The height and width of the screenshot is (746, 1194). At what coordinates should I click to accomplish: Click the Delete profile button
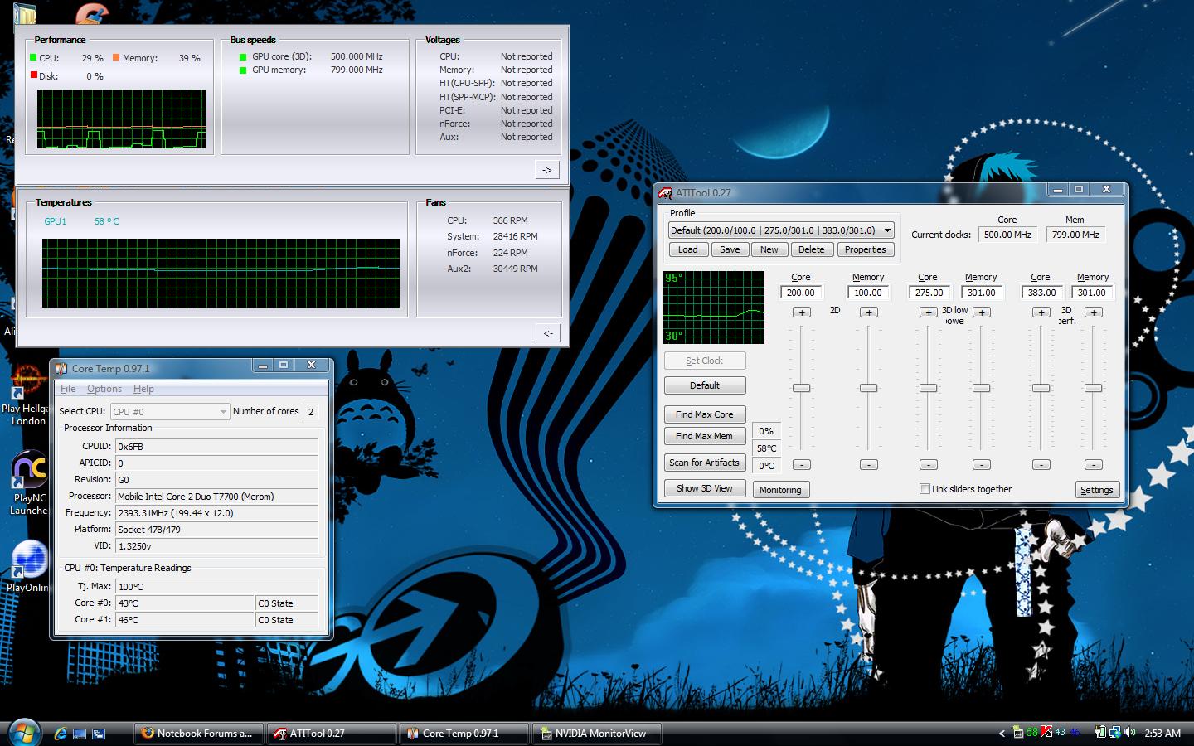pyautogui.click(x=811, y=249)
